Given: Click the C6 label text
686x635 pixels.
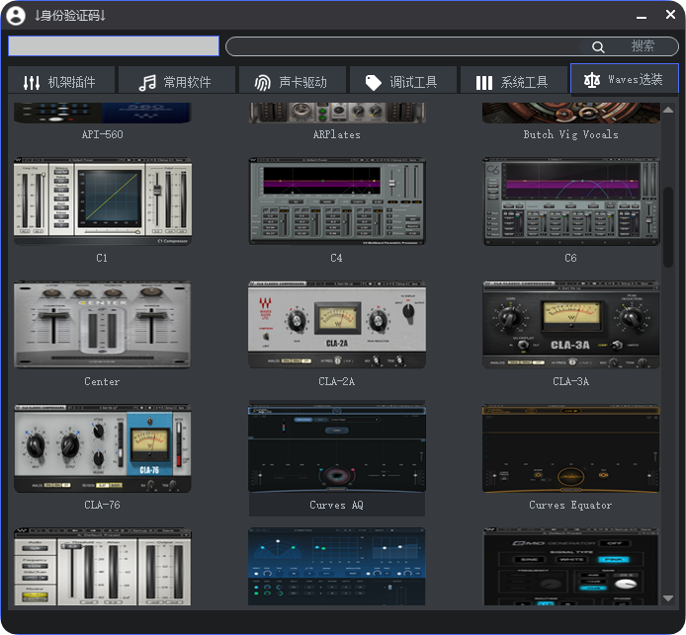Looking at the screenshot, I should point(571,258).
